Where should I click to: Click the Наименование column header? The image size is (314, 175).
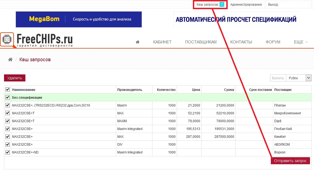24,90
